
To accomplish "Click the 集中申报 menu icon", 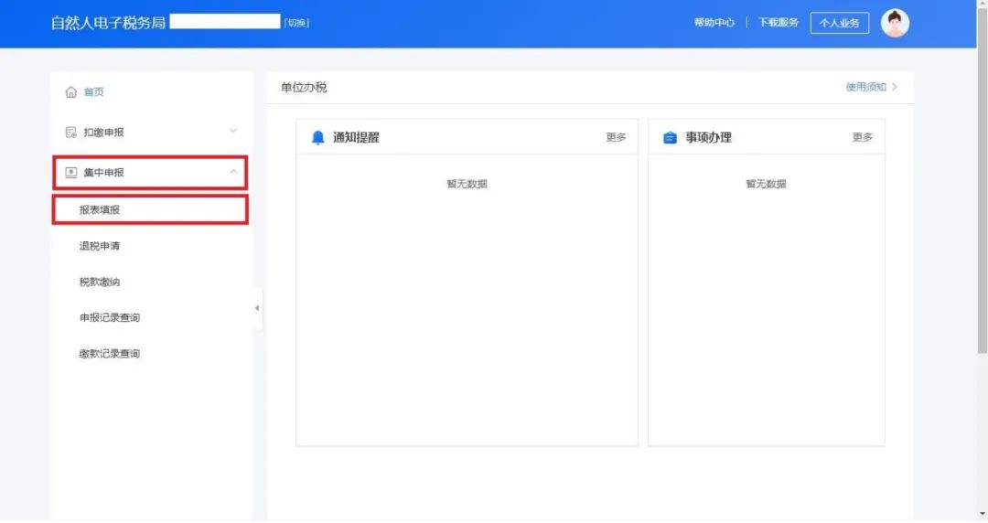I will point(70,172).
